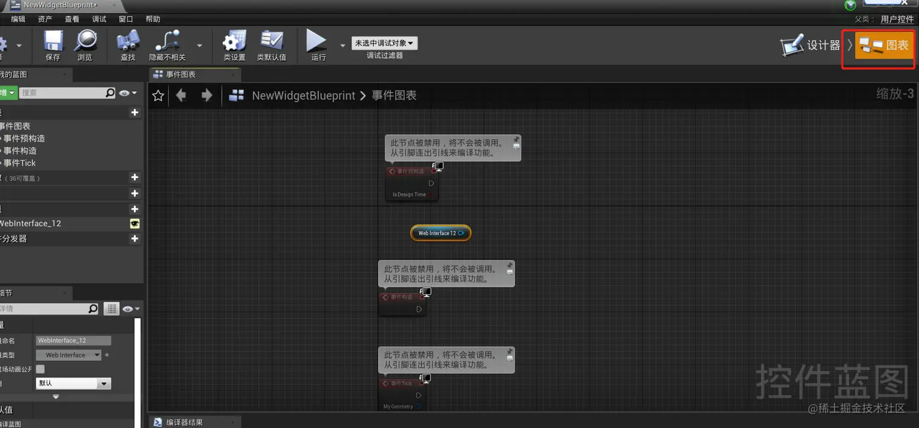
Task: Open the 调试 menu
Action: click(99, 19)
